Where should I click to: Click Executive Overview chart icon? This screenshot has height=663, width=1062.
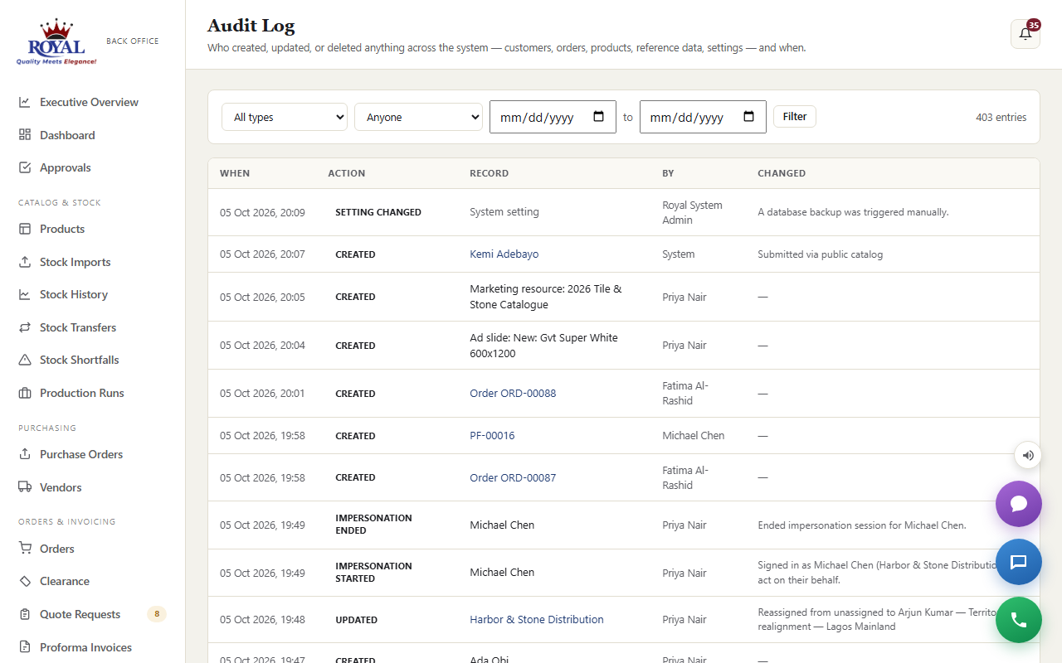[25, 102]
